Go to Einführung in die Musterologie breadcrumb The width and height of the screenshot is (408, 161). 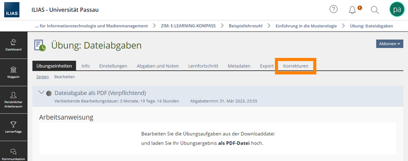pos(306,26)
